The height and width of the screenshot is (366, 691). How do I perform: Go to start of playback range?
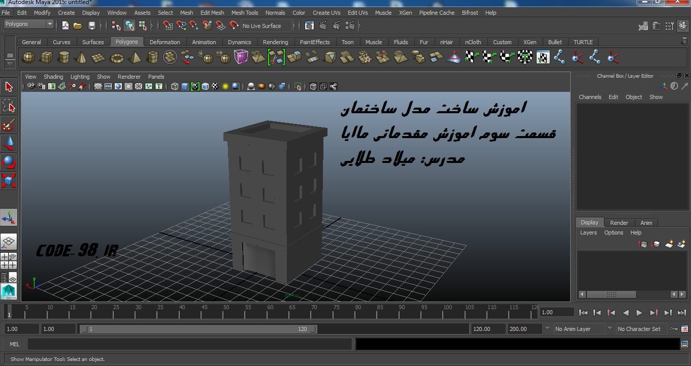(583, 313)
